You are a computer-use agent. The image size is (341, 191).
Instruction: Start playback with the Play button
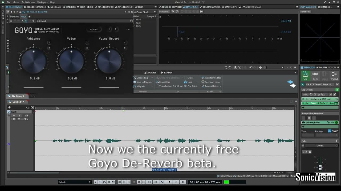point(176,182)
